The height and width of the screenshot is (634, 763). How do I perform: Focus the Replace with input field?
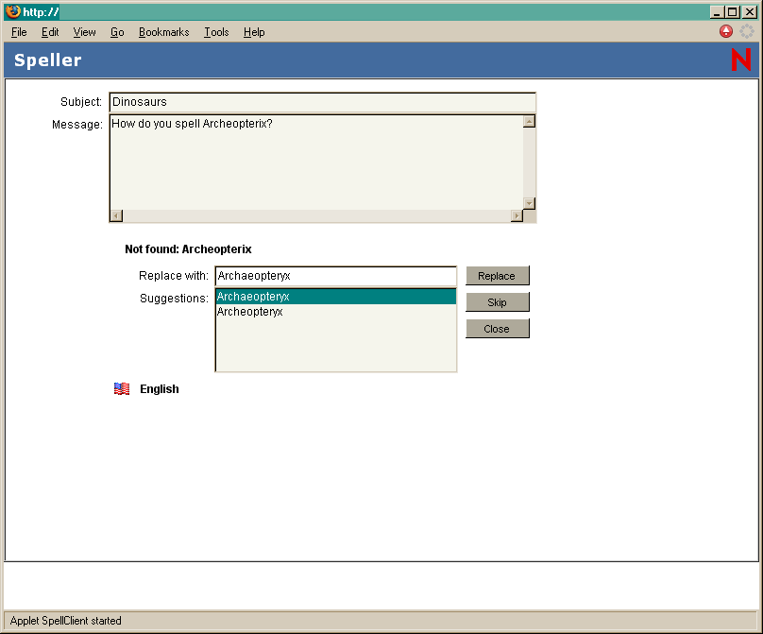(x=336, y=276)
